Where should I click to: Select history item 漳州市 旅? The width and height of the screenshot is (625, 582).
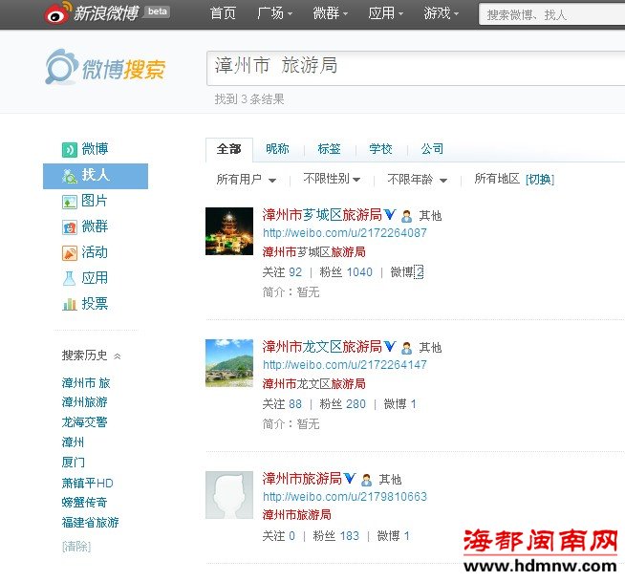coord(86,383)
